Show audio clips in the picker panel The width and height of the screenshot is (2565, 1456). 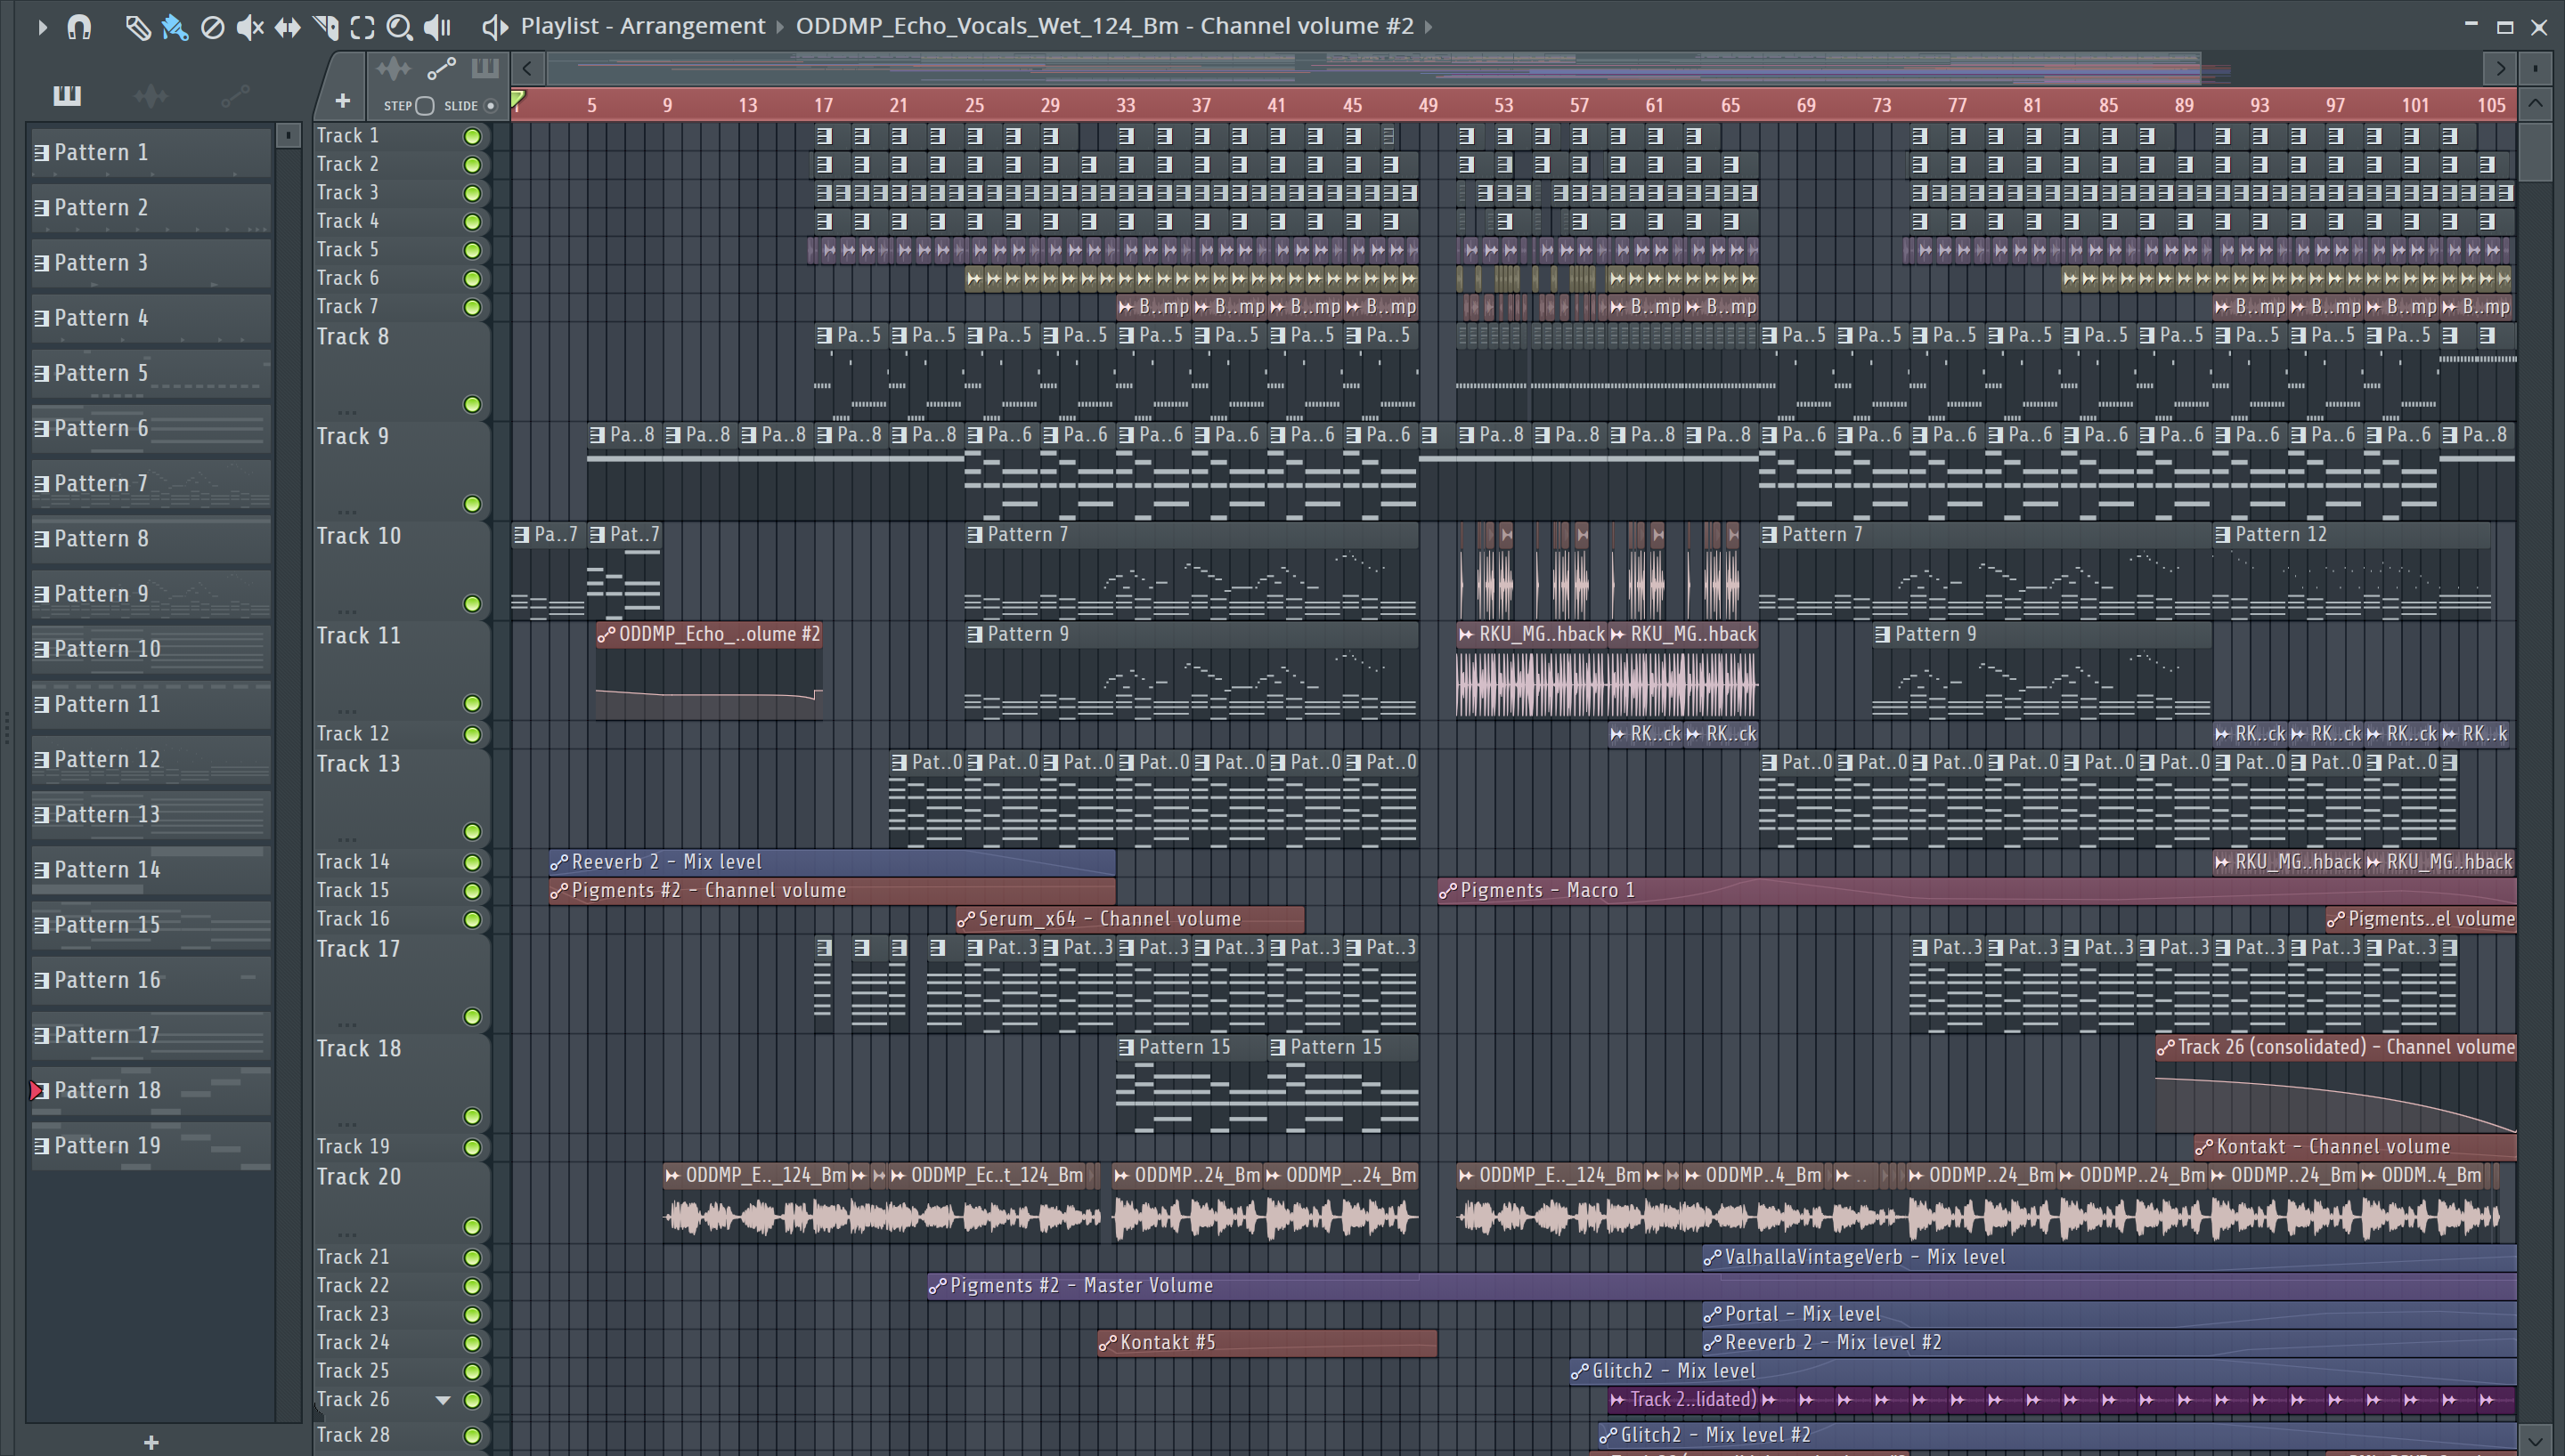[x=151, y=95]
